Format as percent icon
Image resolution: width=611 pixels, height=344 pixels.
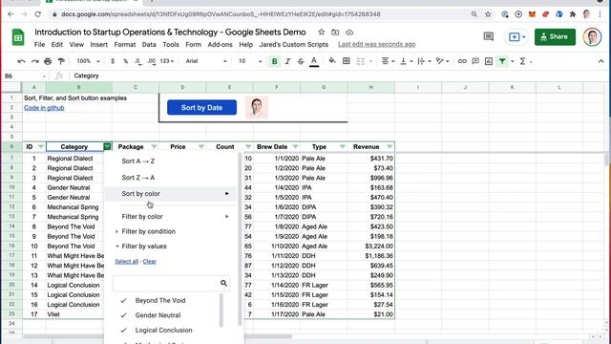(x=125, y=61)
